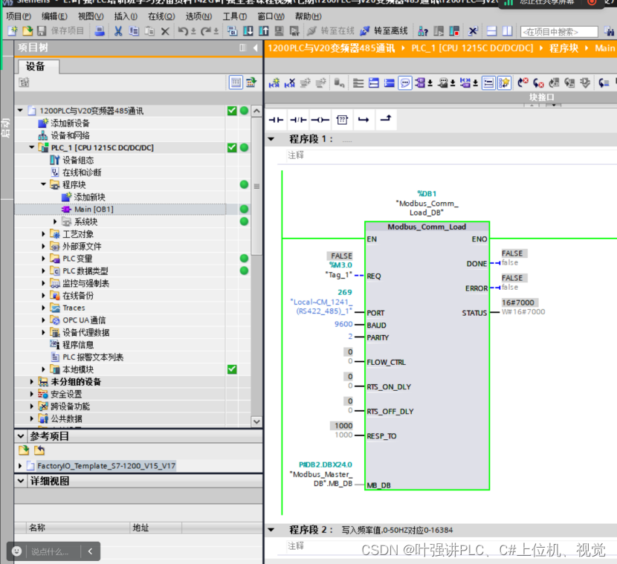
Task: Open 帮助(H) menu
Action: [x=308, y=16]
